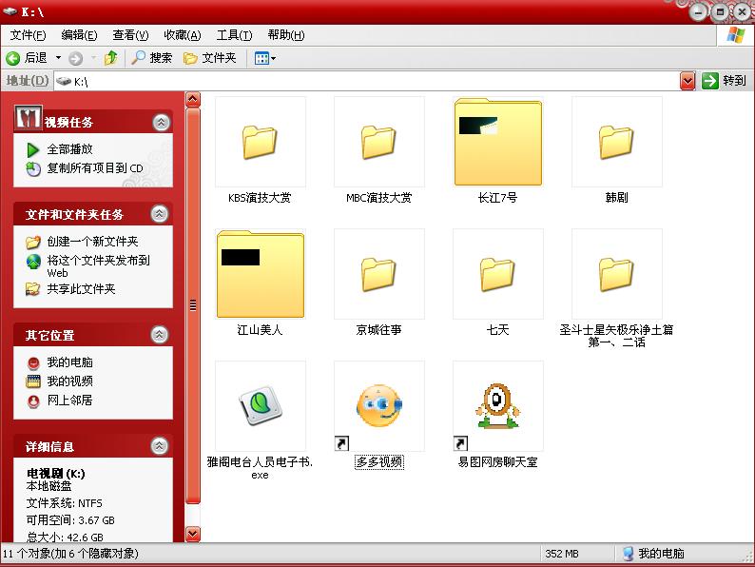Open the 编辑(E) menu
Viewport: 755px width, 567px height.
point(80,35)
